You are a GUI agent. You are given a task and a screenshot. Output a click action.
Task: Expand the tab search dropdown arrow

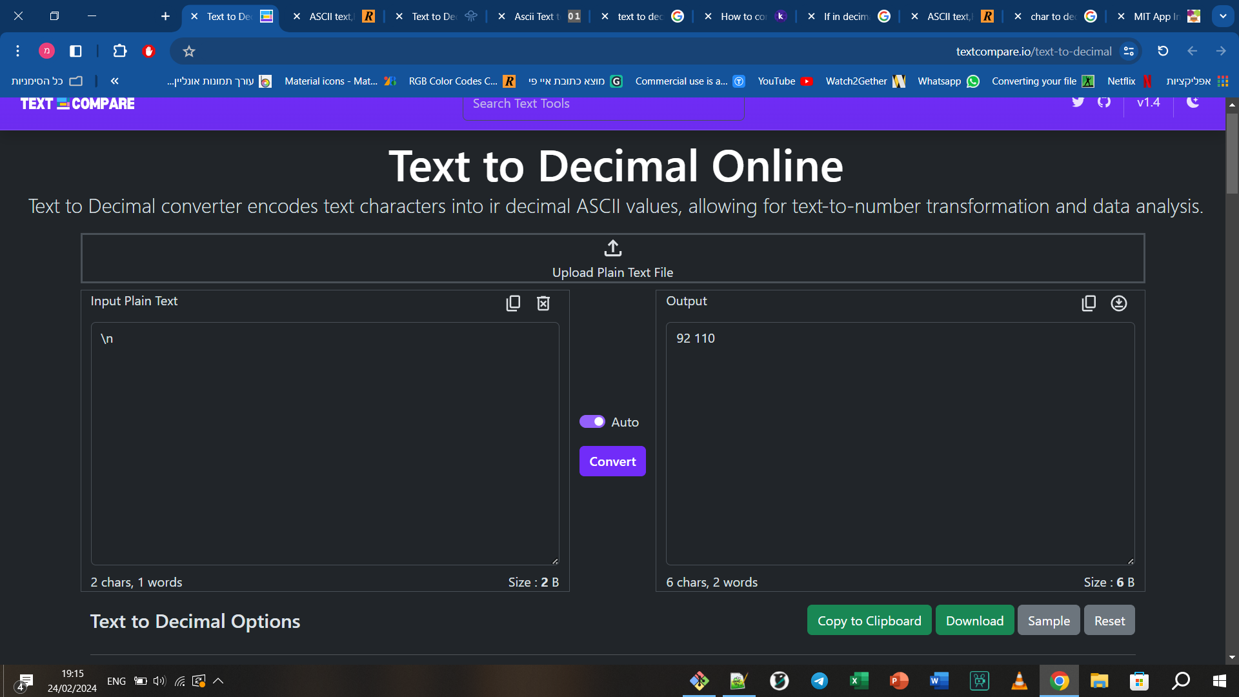tap(1222, 16)
